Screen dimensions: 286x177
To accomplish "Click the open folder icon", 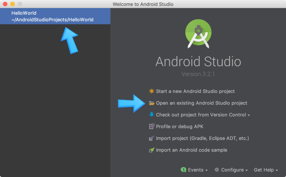I will tap(151, 103).
